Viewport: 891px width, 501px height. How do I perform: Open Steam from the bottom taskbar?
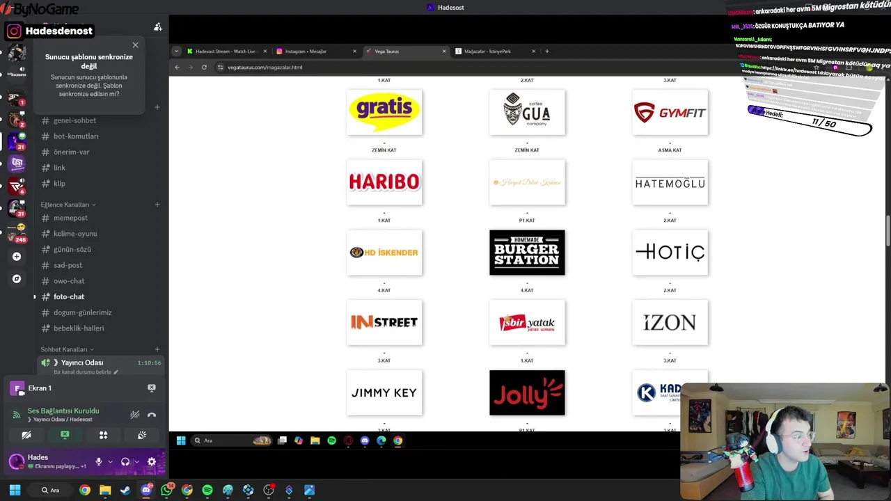(125, 490)
